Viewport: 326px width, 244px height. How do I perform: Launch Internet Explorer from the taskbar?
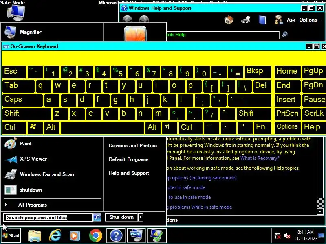click(55, 235)
